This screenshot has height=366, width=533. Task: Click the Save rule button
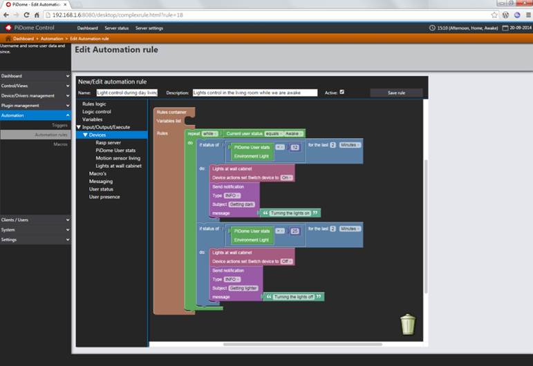click(396, 93)
